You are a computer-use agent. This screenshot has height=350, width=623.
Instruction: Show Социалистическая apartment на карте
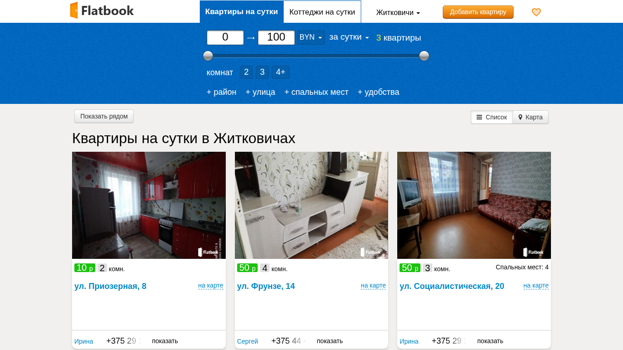[536, 286]
